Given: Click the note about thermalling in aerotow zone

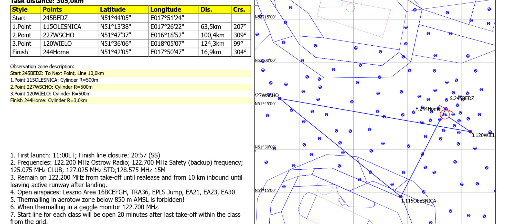Looking at the screenshot, I should [97, 200].
